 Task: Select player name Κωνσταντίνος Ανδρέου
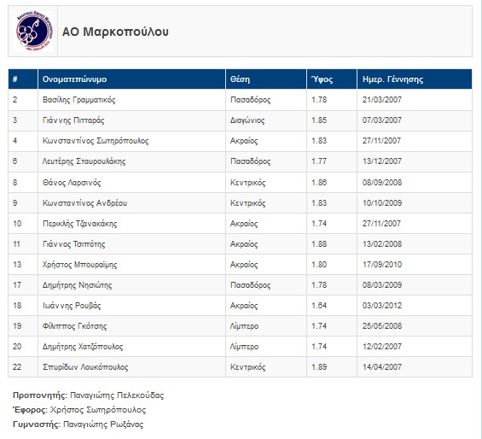pyautogui.click(x=84, y=203)
